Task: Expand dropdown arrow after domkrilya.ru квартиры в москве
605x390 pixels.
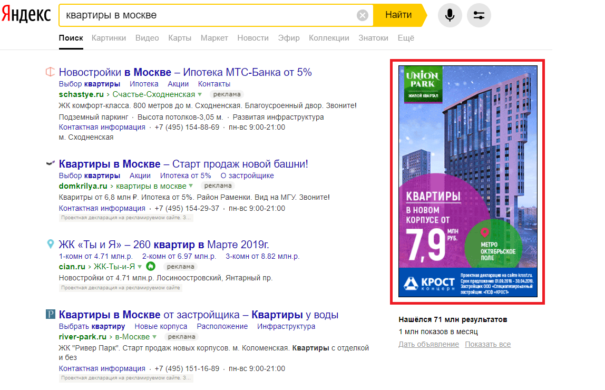Action: pyautogui.click(x=191, y=186)
